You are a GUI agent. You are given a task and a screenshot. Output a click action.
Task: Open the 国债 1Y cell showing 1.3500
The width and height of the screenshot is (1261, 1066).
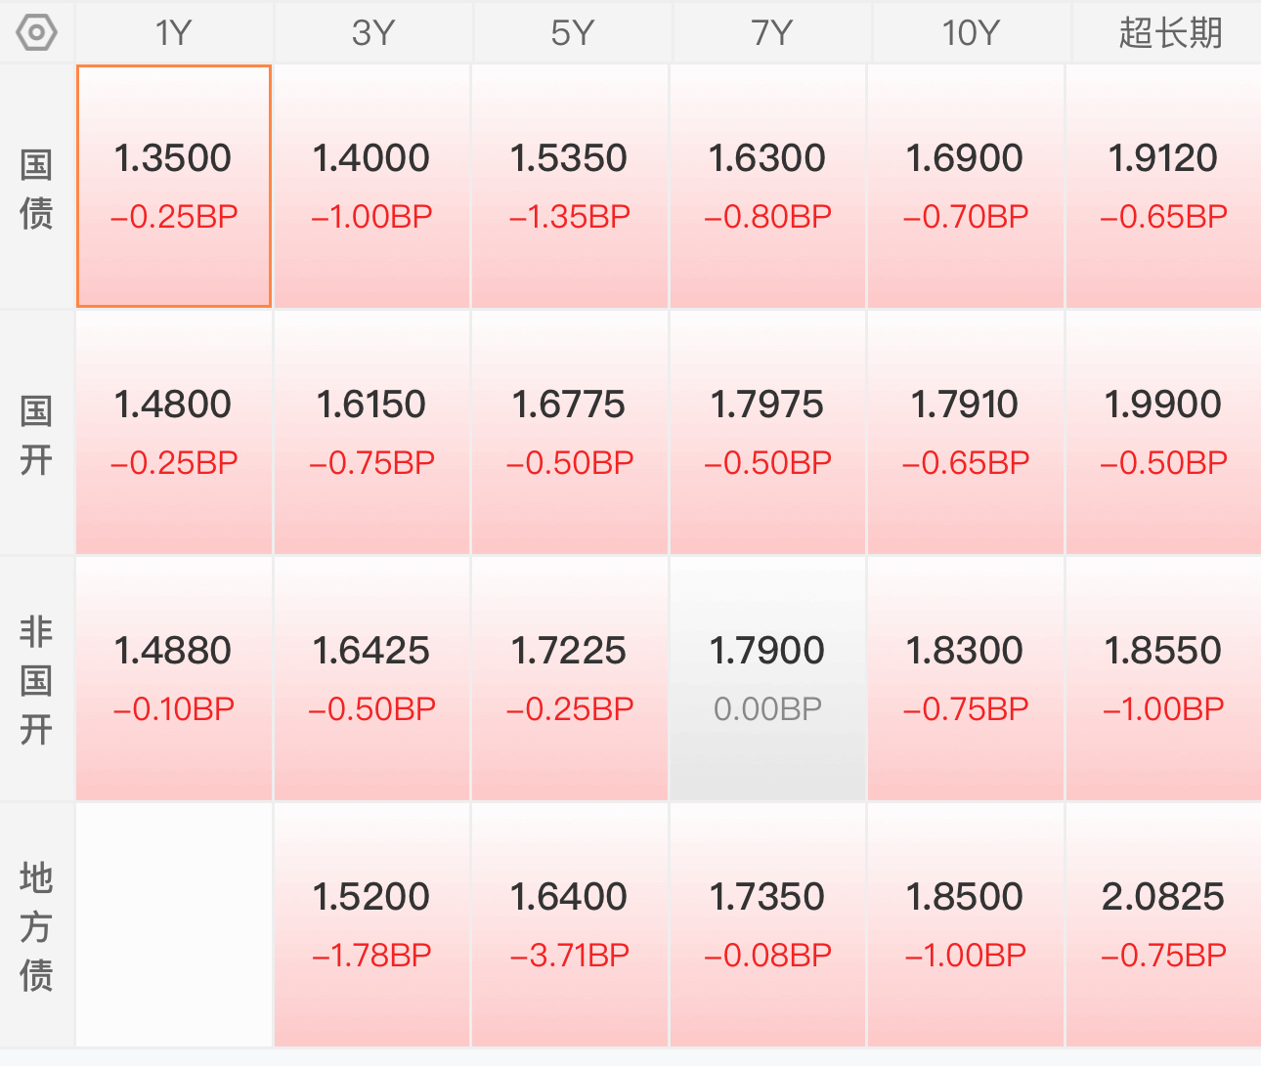coord(174,187)
